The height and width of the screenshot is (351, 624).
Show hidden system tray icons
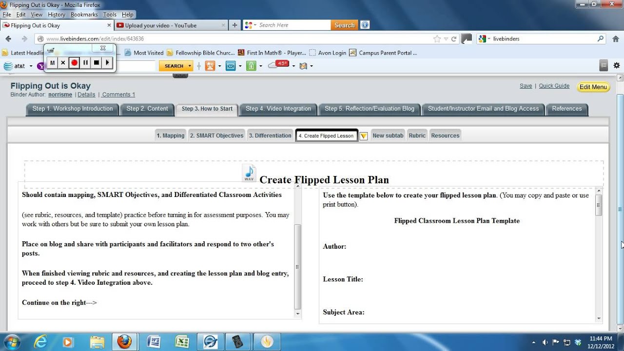tap(534, 342)
